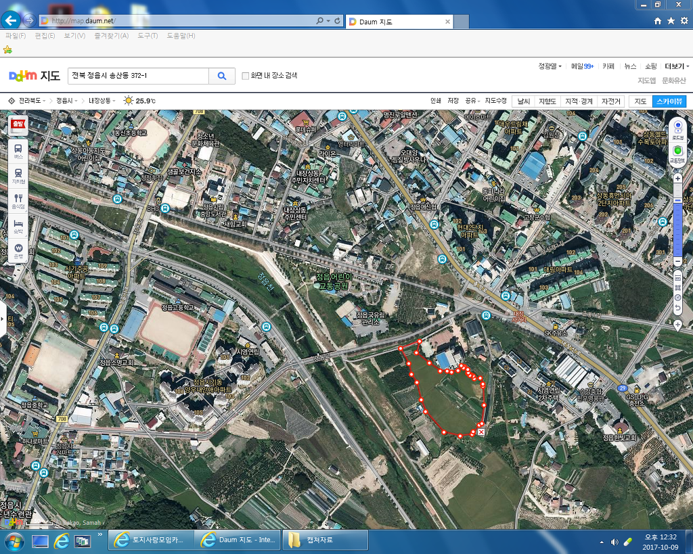Image resolution: width=693 pixels, height=554 pixels.
Task: Show hidden system tray icons
Action: coord(602,542)
